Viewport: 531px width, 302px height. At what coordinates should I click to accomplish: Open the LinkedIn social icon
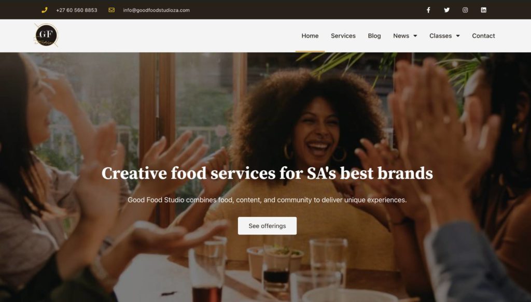point(484,10)
